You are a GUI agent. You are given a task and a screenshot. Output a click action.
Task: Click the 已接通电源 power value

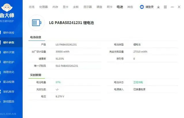(139, 89)
